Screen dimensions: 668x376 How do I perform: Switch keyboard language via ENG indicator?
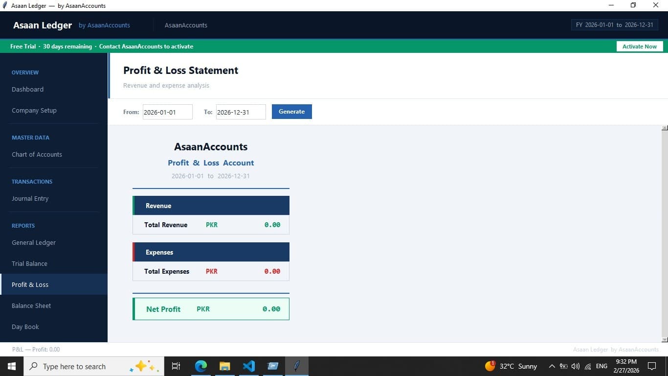click(601, 366)
